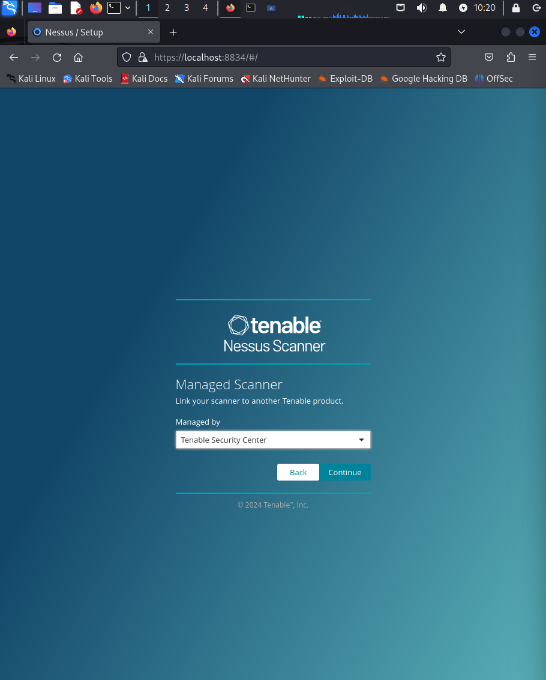Lock the screen with the padlock icon
The height and width of the screenshot is (680, 546).
[515, 8]
